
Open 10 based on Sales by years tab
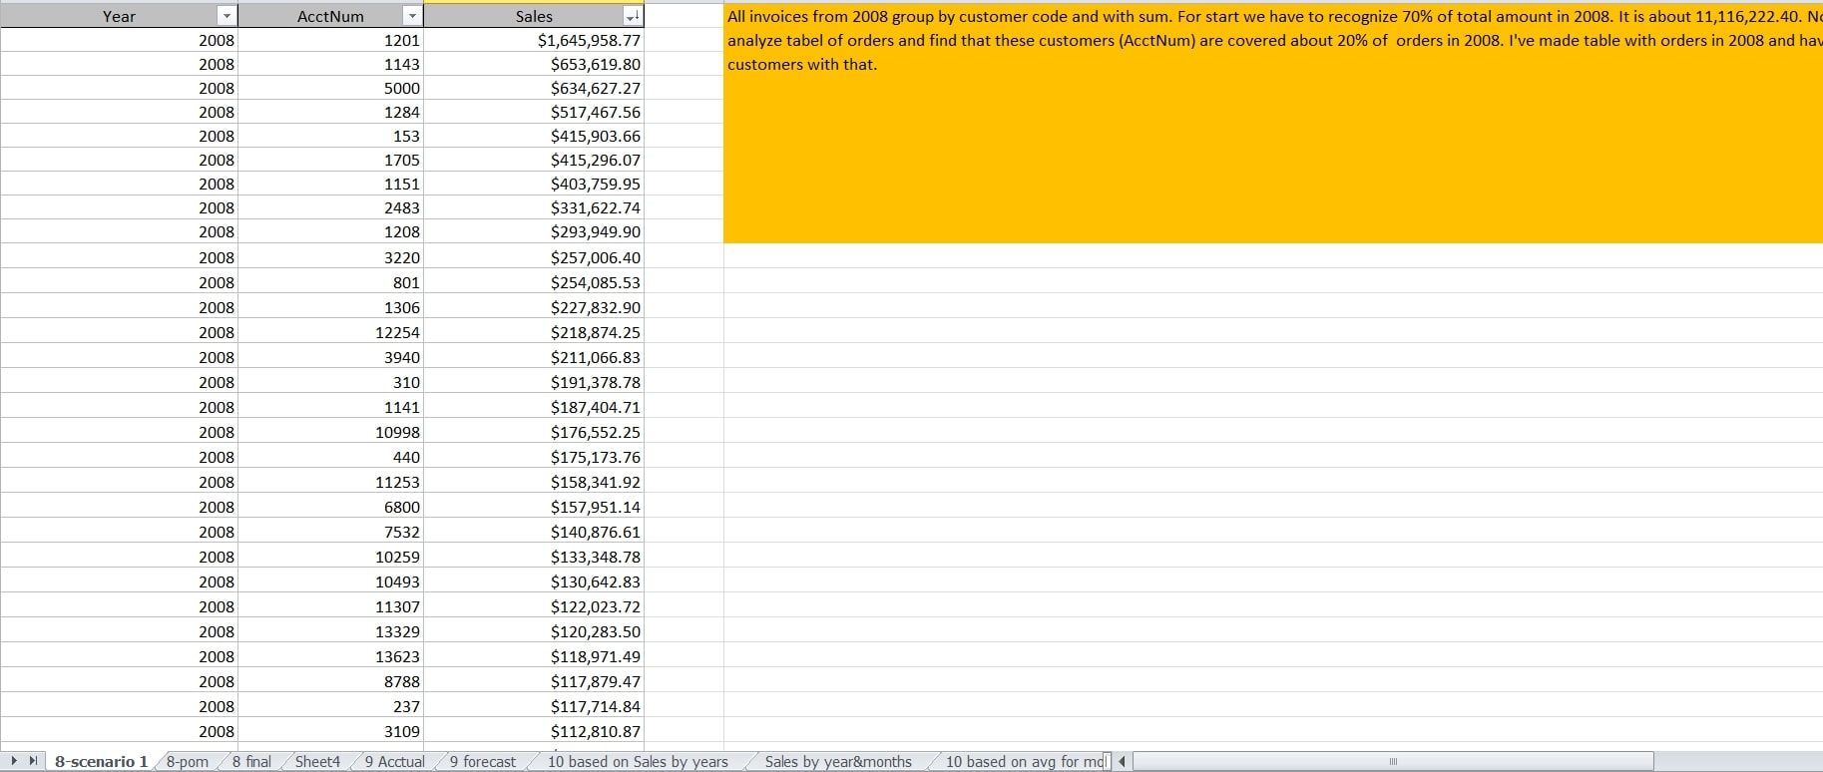[638, 762]
